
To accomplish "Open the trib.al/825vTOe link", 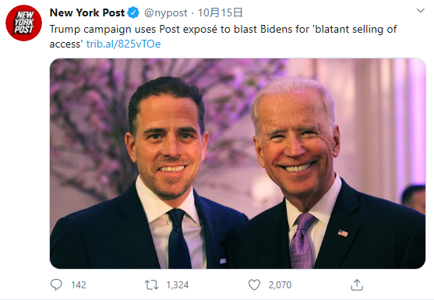I will pyautogui.click(x=123, y=44).
